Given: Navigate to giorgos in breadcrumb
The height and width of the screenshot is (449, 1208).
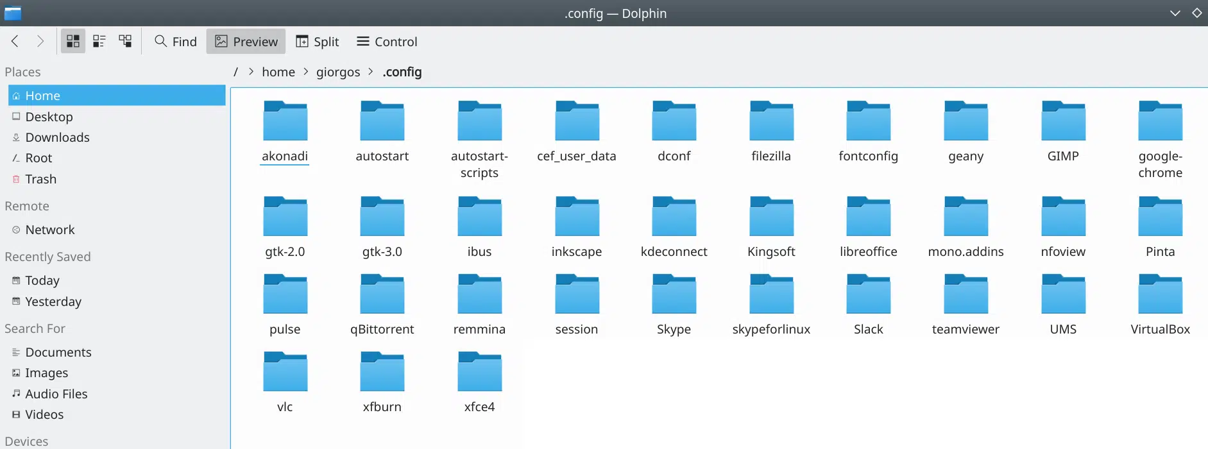Looking at the screenshot, I should click(338, 72).
